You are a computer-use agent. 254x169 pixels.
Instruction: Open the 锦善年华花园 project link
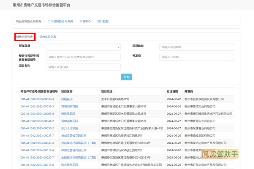pyautogui.click(x=70, y=165)
